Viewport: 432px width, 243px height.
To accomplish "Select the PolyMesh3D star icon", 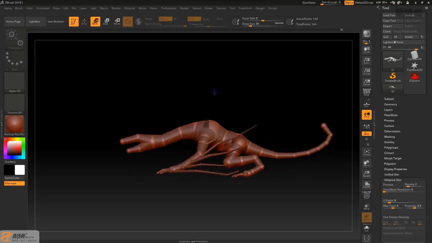I will 414,66.
